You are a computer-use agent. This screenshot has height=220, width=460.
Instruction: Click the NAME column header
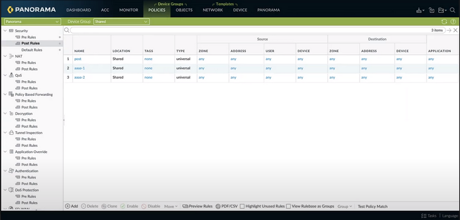(x=79, y=51)
